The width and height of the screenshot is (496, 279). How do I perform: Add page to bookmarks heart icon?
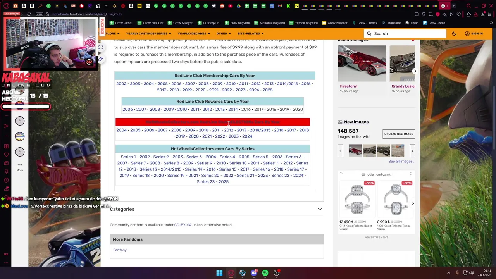[459, 14]
